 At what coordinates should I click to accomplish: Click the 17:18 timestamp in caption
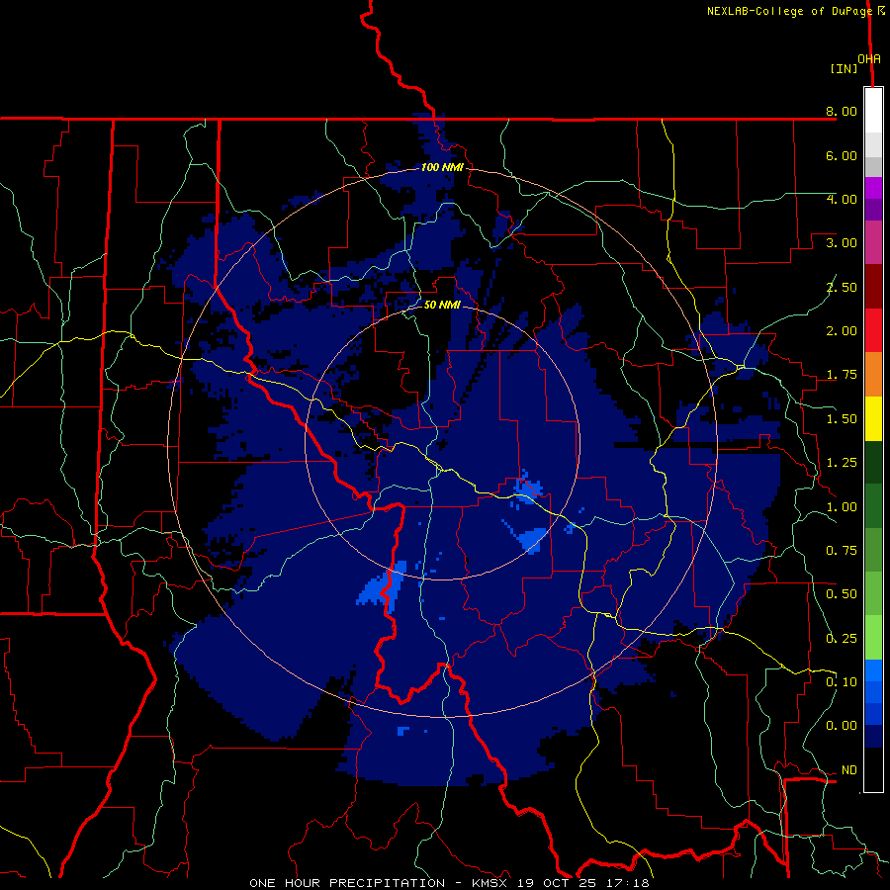click(x=630, y=883)
